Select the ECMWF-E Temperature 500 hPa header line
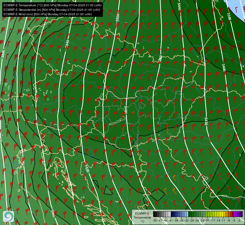The width and height of the screenshot is (245, 225). coord(53,5)
